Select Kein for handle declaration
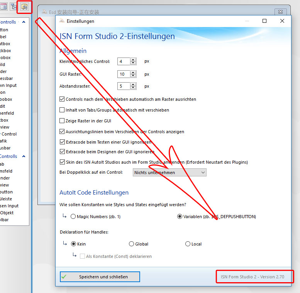This screenshot has height=293, width=300. point(73,244)
